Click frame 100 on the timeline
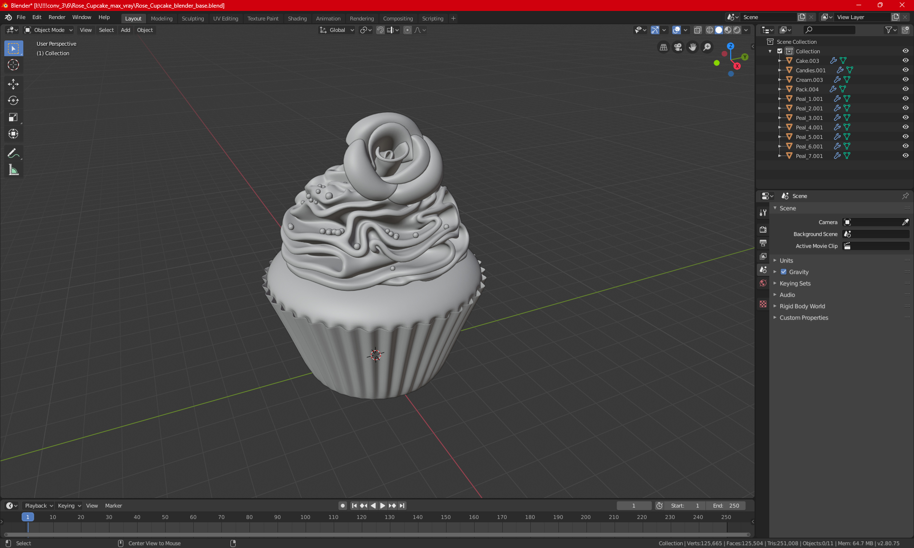Image resolution: width=914 pixels, height=548 pixels. (306, 518)
